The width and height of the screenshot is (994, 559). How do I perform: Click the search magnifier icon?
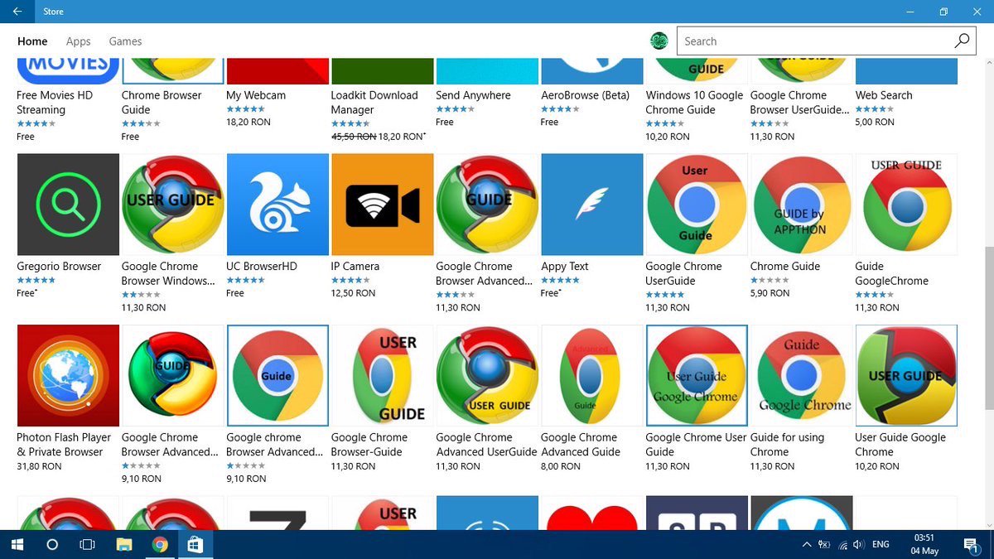point(961,40)
